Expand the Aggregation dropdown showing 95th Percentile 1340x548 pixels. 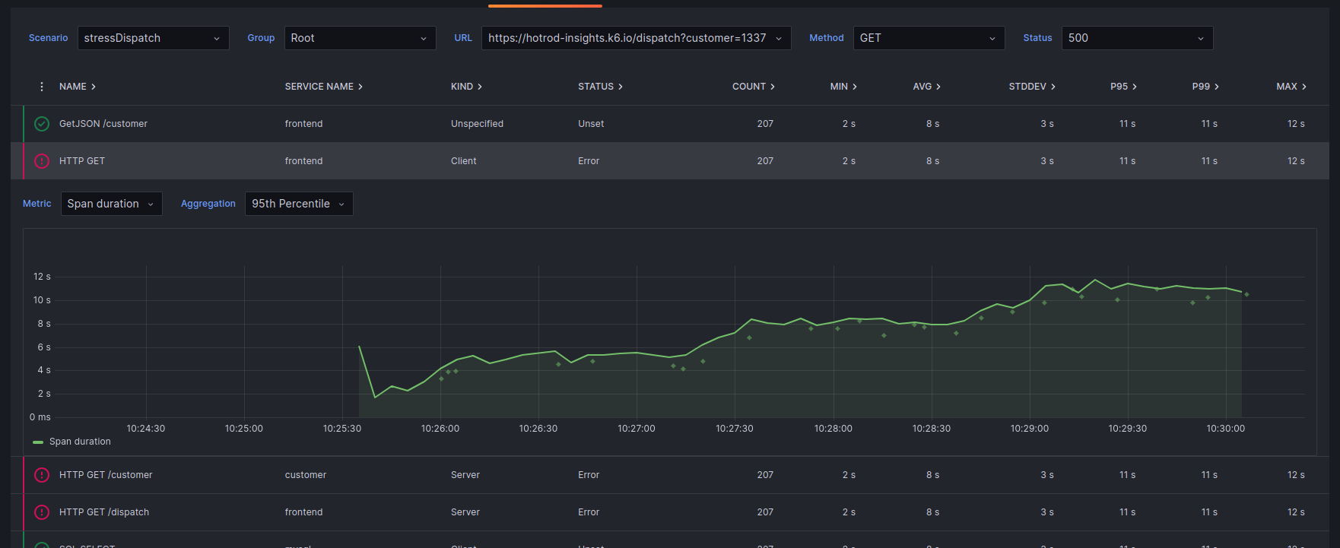pyautogui.click(x=298, y=204)
